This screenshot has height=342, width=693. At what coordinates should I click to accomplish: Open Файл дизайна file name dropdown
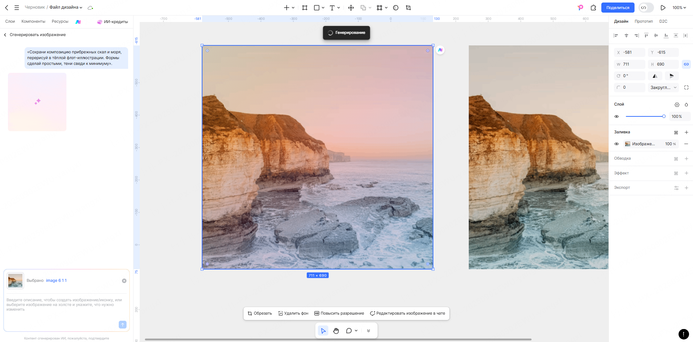pyautogui.click(x=66, y=7)
